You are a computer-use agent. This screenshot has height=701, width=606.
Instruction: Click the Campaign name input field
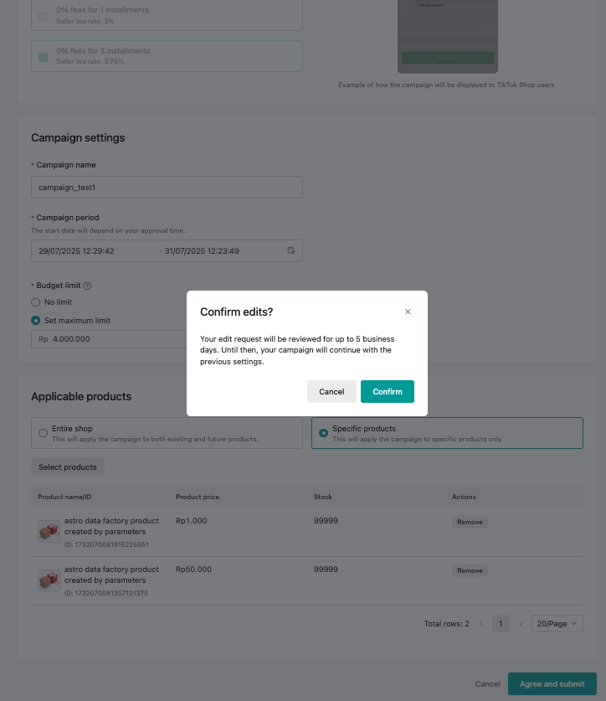point(167,188)
